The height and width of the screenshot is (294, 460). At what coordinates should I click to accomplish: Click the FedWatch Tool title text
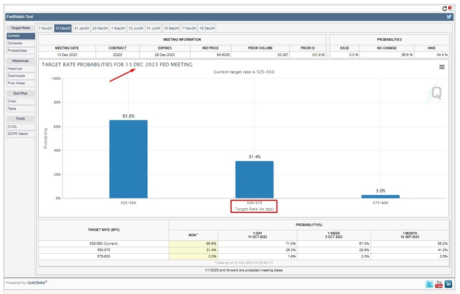tap(19, 17)
